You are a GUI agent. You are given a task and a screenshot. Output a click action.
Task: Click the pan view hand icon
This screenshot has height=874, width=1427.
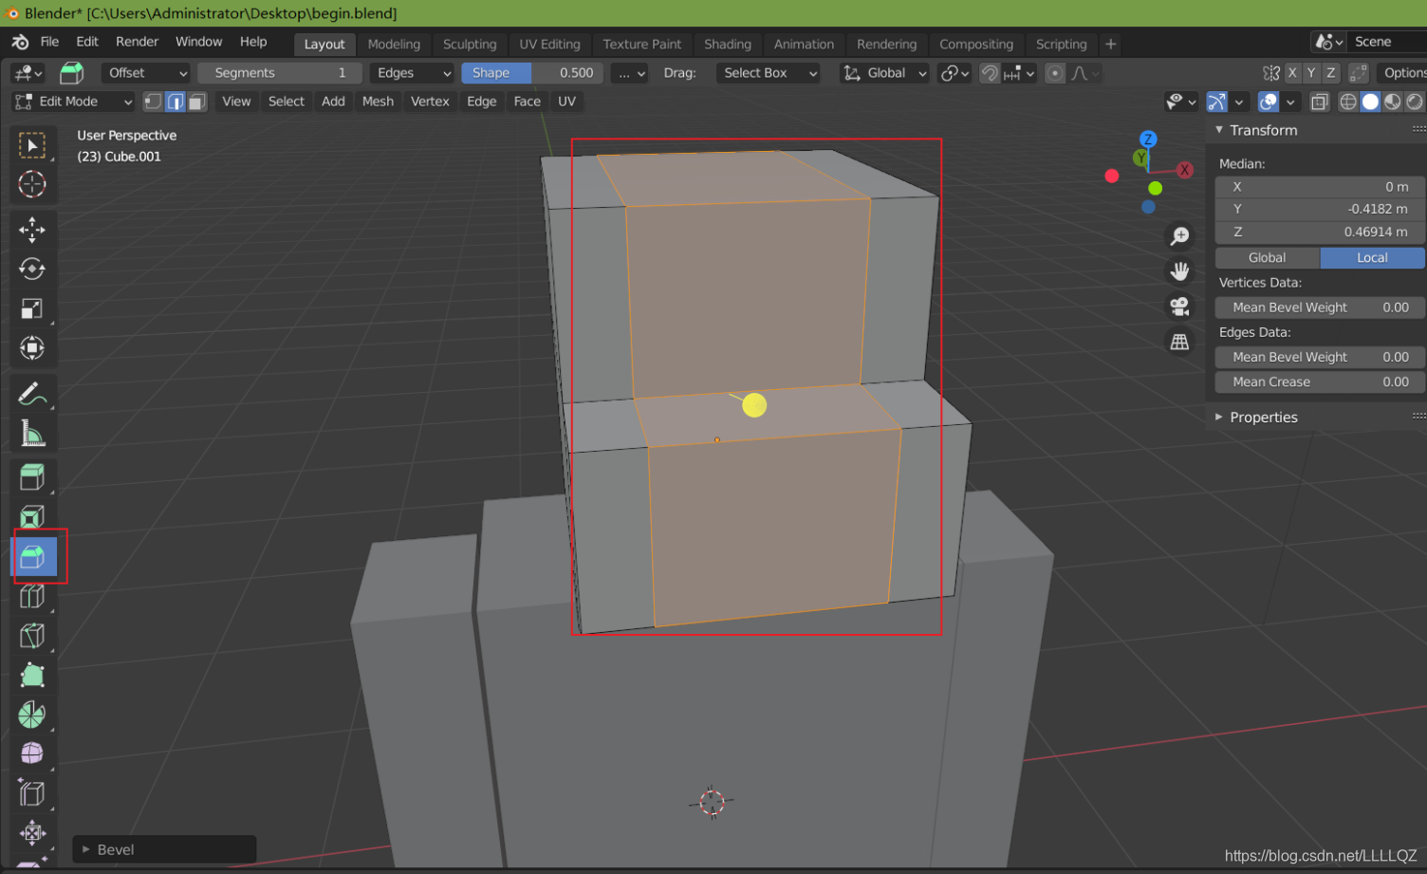click(1179, 271)
